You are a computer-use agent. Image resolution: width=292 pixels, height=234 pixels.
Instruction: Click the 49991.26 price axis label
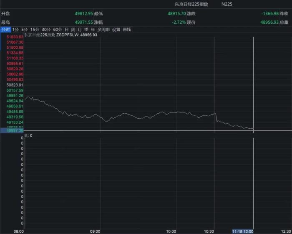click(15, 95)
